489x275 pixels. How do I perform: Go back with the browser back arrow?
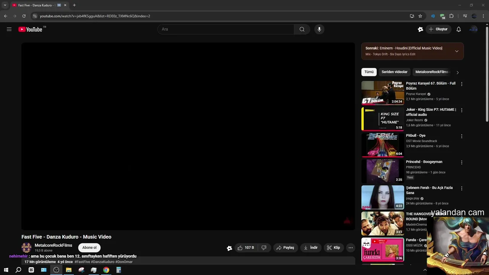click(x=5, y=16)
